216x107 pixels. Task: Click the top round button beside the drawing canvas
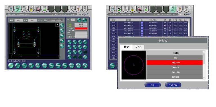[62, 25]
